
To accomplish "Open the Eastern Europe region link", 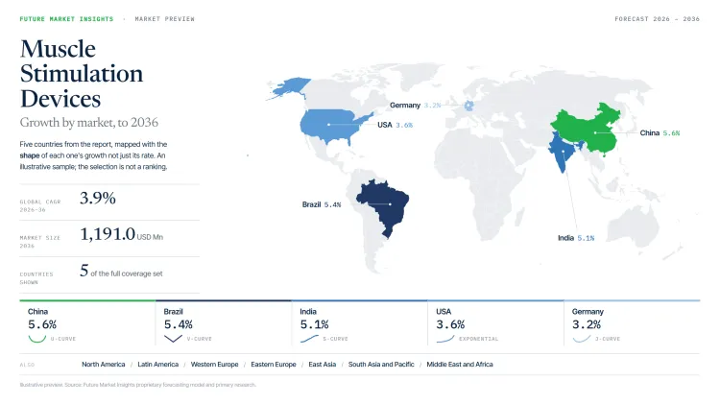I will [274, 364].
